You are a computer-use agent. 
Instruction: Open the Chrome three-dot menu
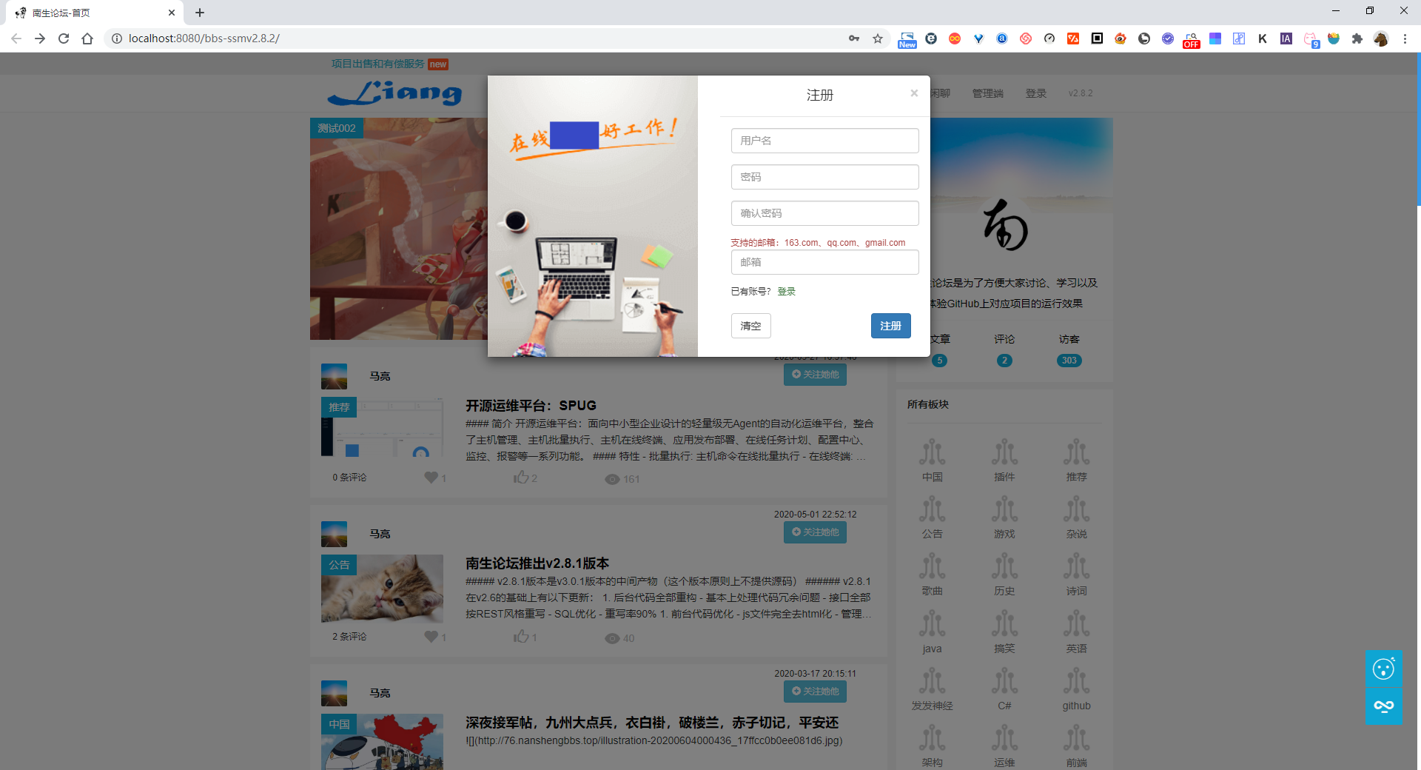[1405, 38]
